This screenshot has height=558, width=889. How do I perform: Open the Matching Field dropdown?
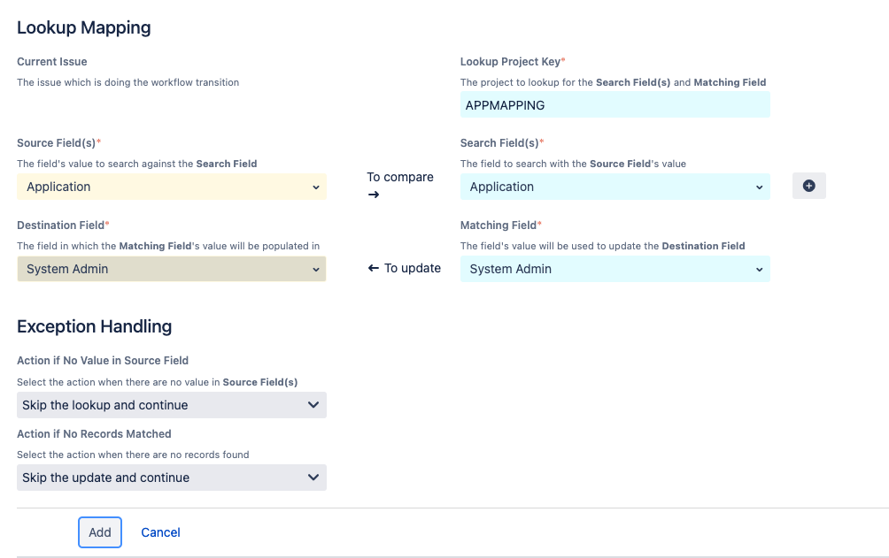(615, 268)
